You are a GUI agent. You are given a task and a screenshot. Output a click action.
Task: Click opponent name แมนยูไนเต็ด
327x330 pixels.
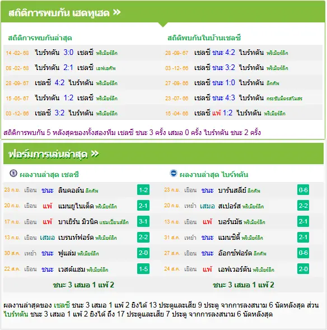click(x=76, y=206)
